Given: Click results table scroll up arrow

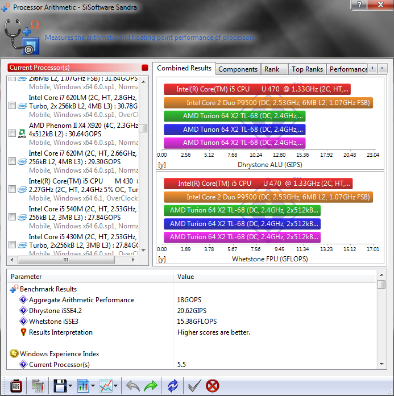Looking at the screenshot, I should click(x=381, y=275).
